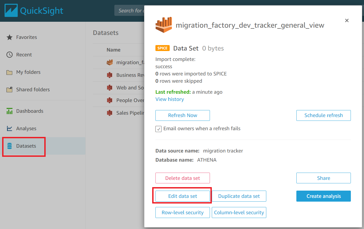This screenshot has width=364, height=229.
Task: Select the Business Rev dataset name
Action: pos(130,75)
